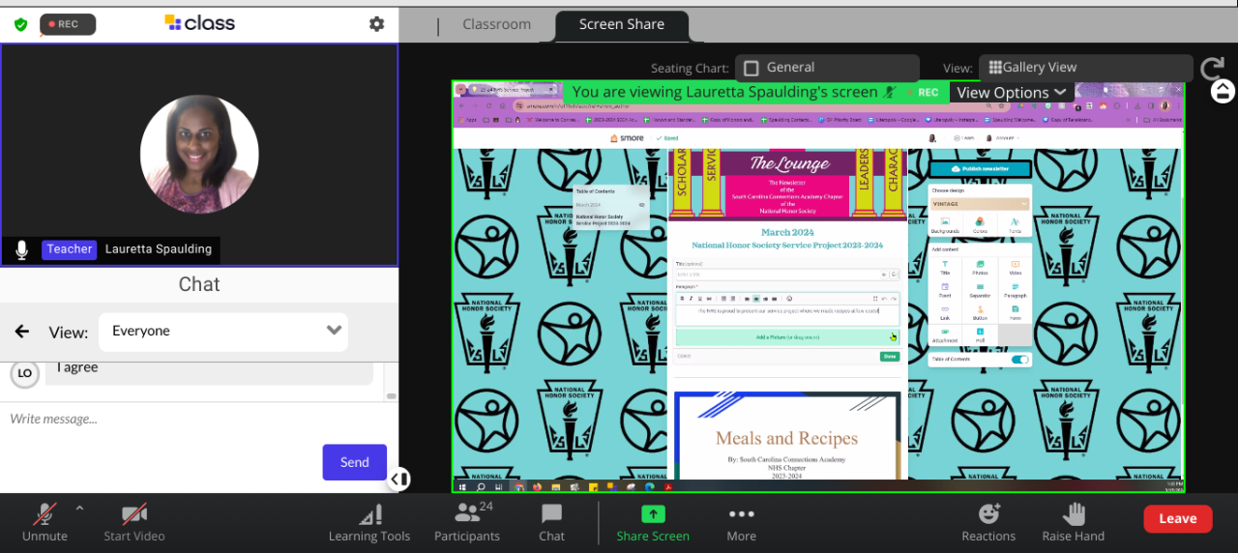
Task: Open Learning Tools
Action: (x=369, y=523)
